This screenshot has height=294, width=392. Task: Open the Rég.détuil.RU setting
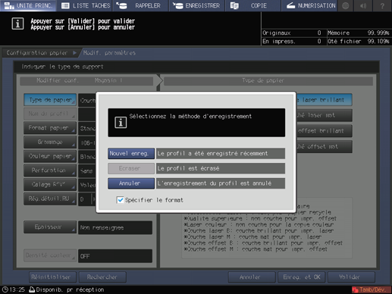tap(50, 199)
